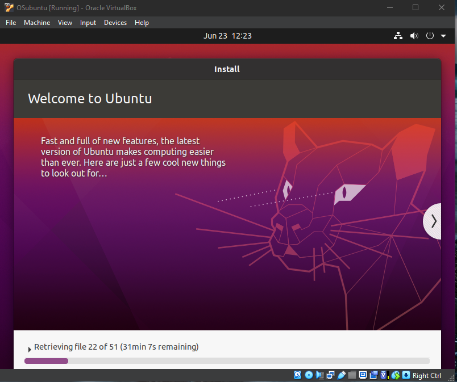Expand the Retrieving file details triangle
The width and height of the screenshot is (457, 382).
tap(30, 348)
